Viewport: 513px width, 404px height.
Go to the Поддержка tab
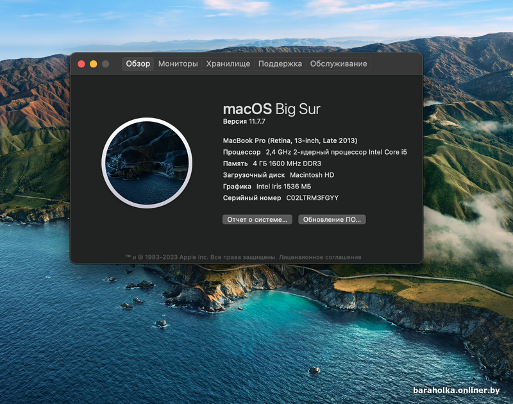(280, 63)
